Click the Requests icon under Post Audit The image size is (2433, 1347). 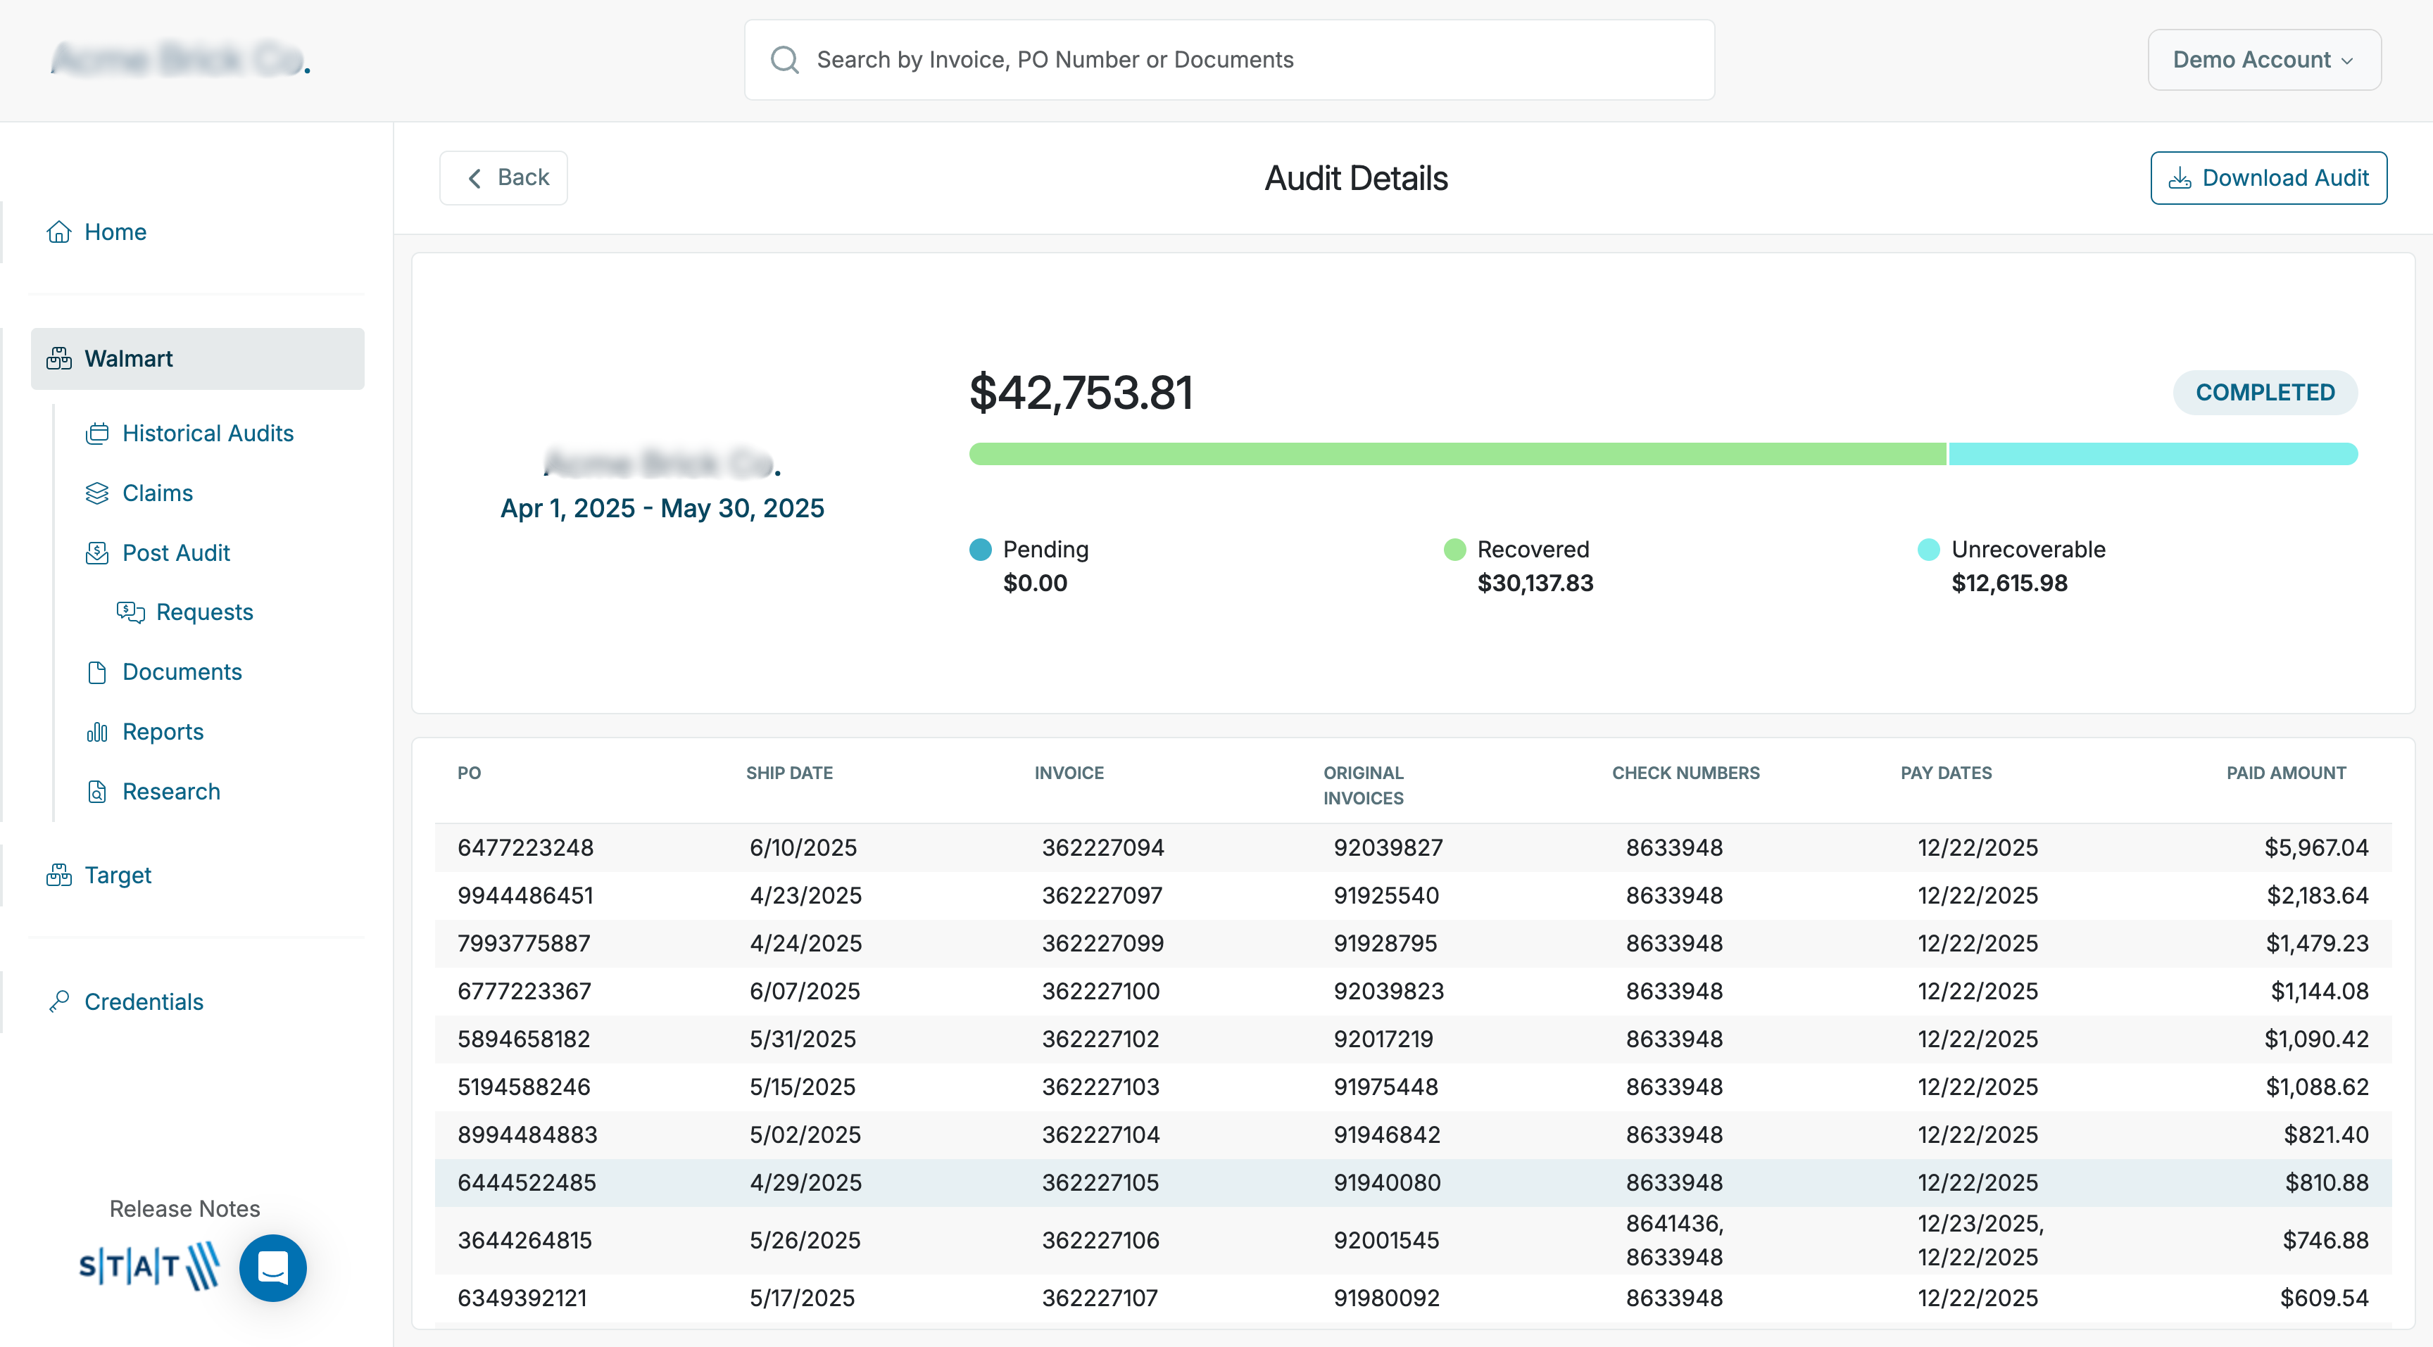pos(130,612)
